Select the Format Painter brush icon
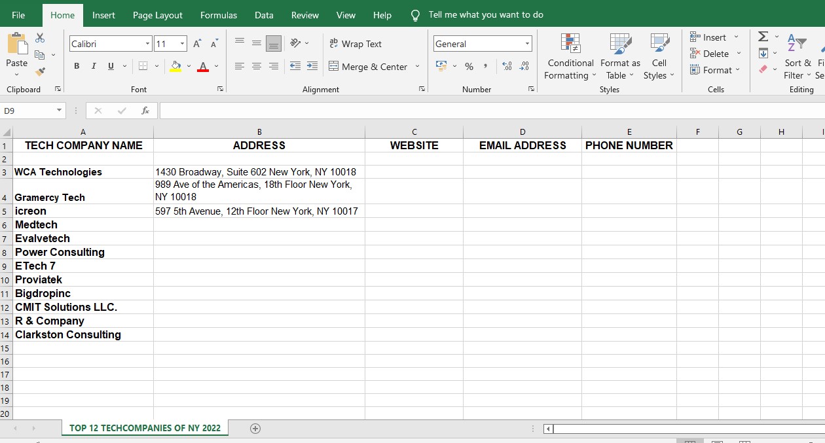The width and height of the screenshot is (825, 443). 40,71
